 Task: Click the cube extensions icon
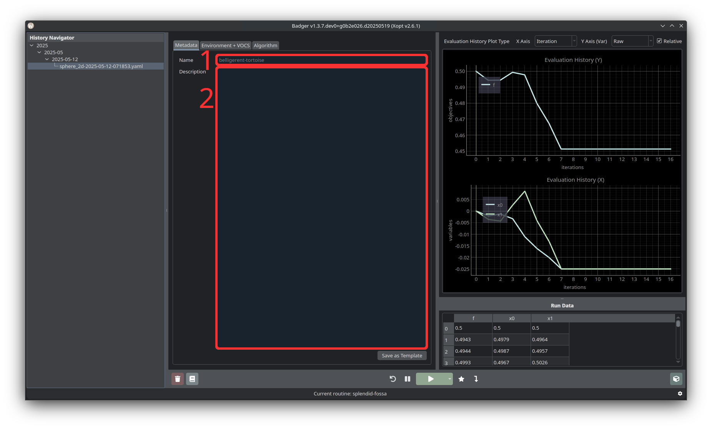pyautogui.click(x=676, y=379)
